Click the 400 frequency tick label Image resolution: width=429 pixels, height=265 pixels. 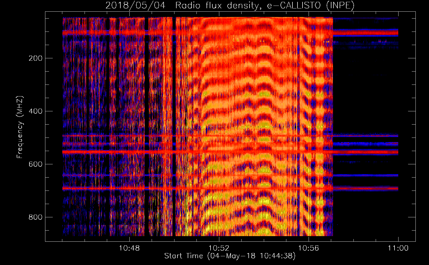pos(36,111)
